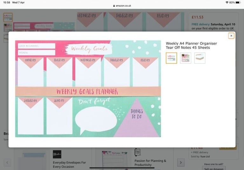The height and width of the screenshot is (170, 244).
Task: Click the planner product image in carousel
Action: pos(115,160)
